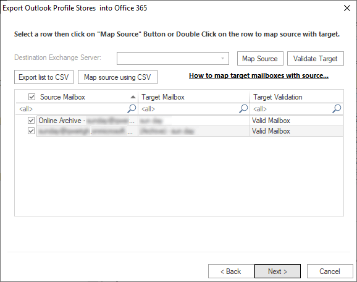Select the Target Validation column header
Screen dimensions: 357x282
tap(296, 97)
